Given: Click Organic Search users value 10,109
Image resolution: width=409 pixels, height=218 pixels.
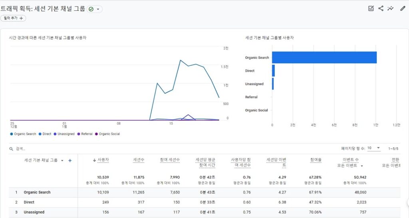Looking at the screenshot, I should click(103, 192).
